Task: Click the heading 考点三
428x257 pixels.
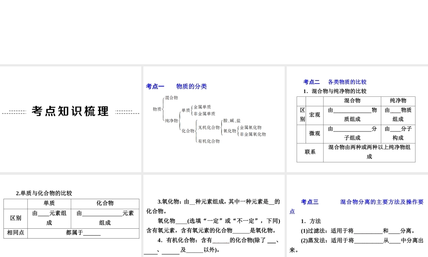Action: click(x=310, y=202)
